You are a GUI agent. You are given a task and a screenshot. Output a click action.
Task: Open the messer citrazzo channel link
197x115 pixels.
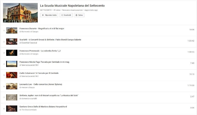click(28, 88)
